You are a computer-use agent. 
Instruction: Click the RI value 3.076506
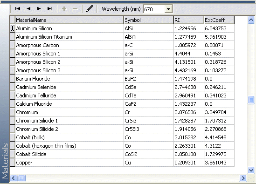click(x=189, y=112)
